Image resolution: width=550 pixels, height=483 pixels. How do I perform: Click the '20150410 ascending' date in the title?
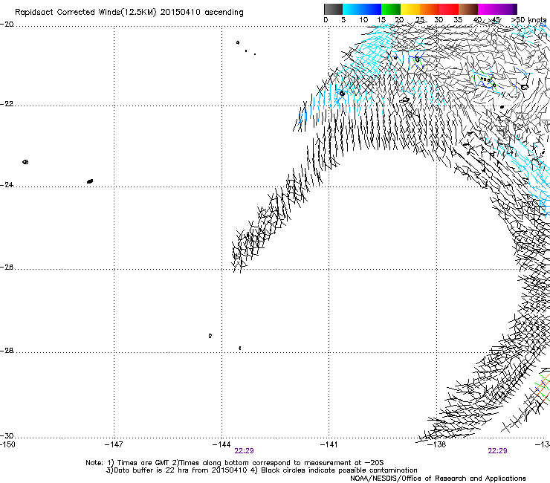click(x=201, y=13)
